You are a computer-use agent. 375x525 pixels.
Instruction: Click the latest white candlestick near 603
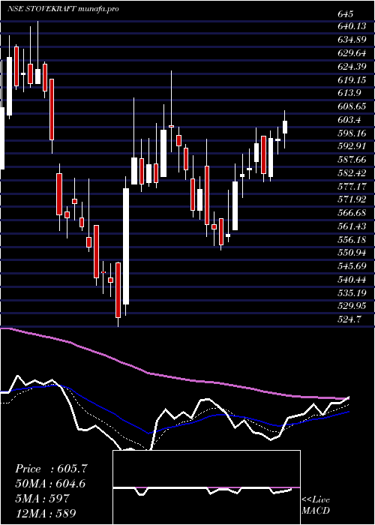click(285, 127)
